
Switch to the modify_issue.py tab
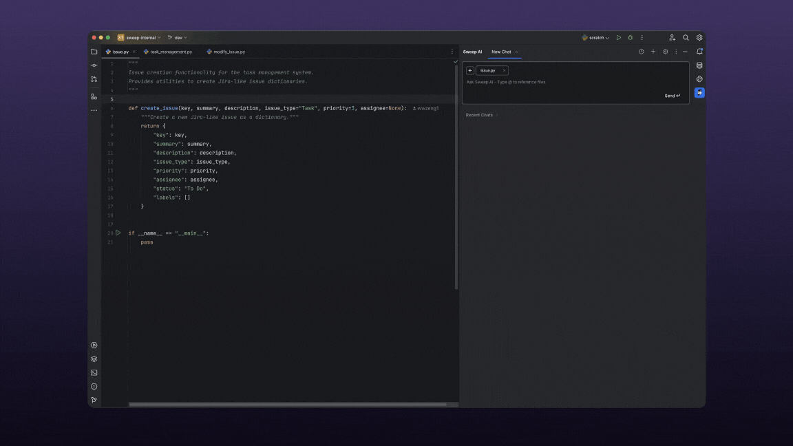pos(226,52)
